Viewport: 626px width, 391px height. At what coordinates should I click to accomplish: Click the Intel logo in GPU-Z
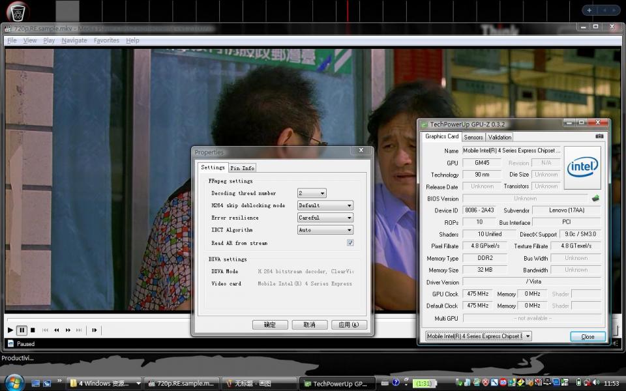[x=582, y=167]
